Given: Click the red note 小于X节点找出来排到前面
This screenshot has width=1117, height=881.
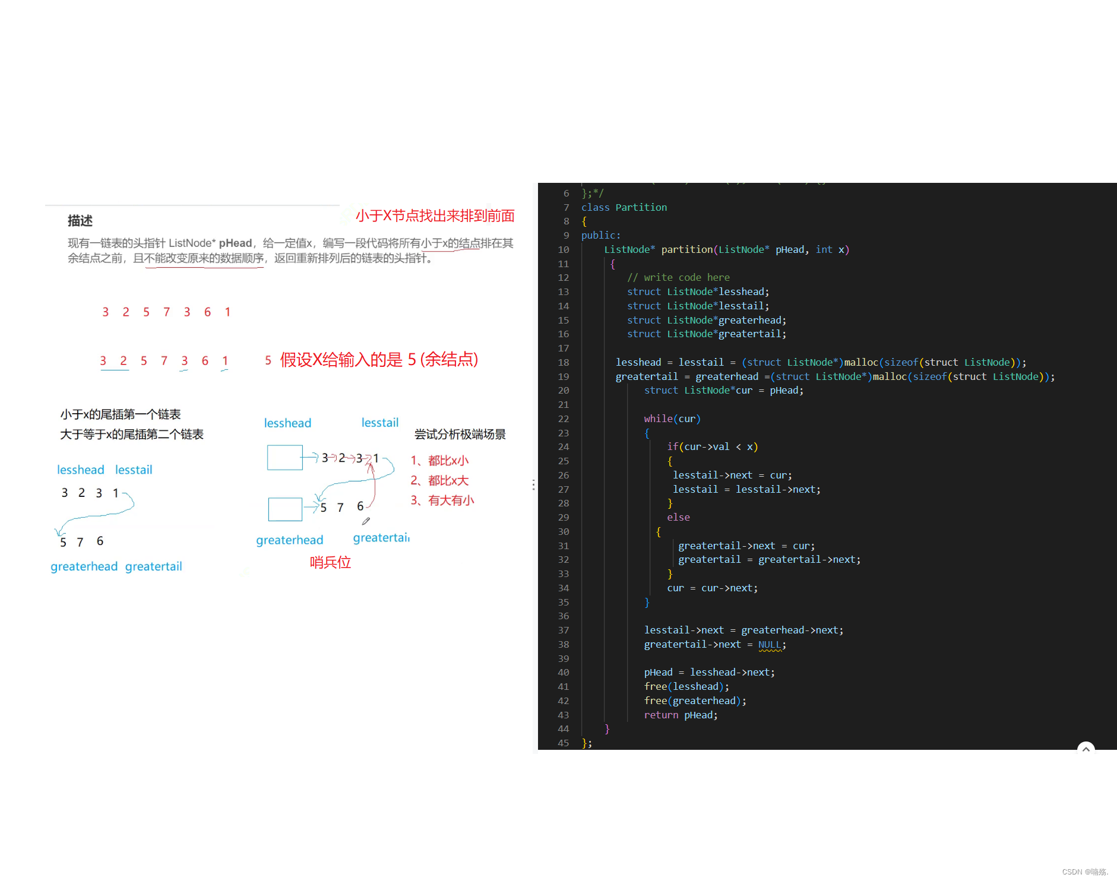Looking at the screenshot, I should (x=435, y=216).
